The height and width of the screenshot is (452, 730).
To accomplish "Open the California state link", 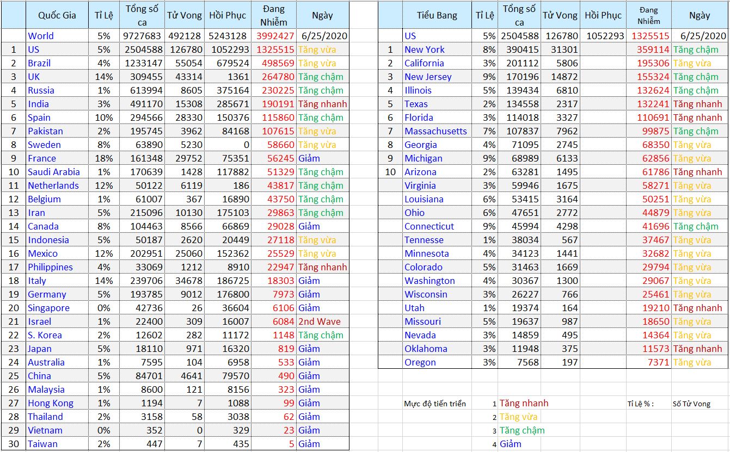I will click(x=424, y=63).
